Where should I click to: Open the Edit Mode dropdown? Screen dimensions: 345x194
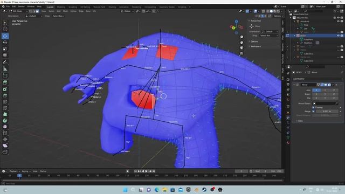pyautogui.click(x=18, y=11)
